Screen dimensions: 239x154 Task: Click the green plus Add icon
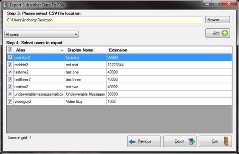(225, 33)
